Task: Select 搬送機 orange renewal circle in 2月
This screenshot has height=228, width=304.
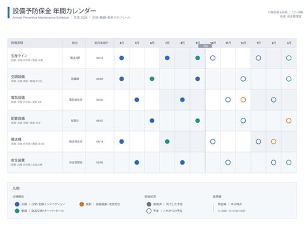Action: [x=274, y=141]
